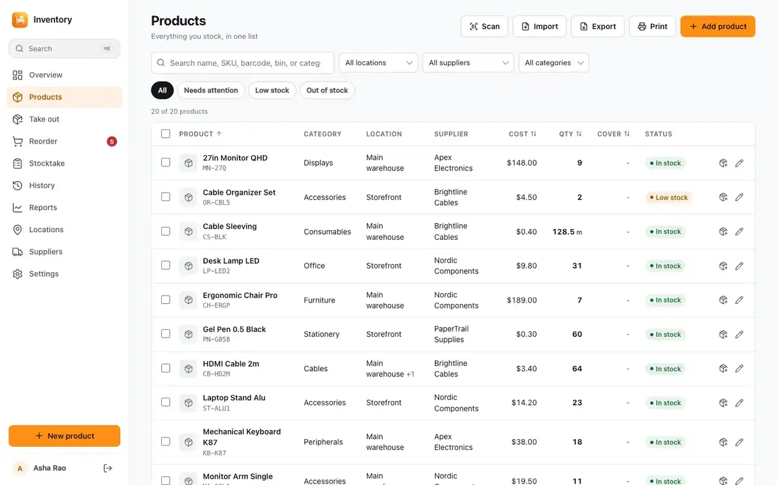Viewport: 777px width, 485px height.
Task: Open Overview in the sidebar
Action: [x=64, y=75]
